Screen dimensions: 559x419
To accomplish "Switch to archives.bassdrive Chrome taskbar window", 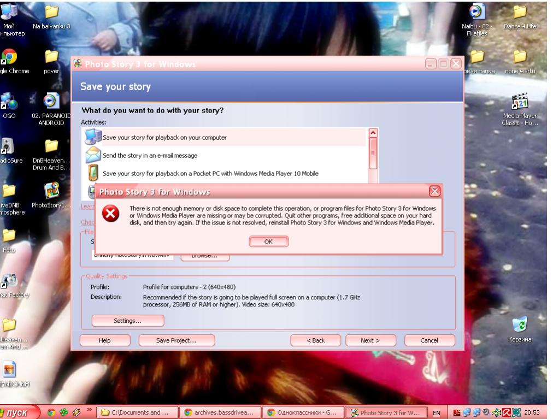I will pos(220,412).
